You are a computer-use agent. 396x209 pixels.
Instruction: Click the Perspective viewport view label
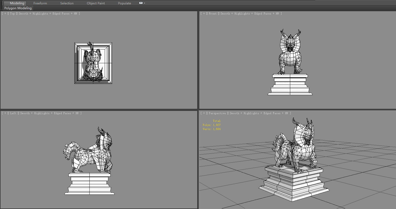(x=217, y=113)
